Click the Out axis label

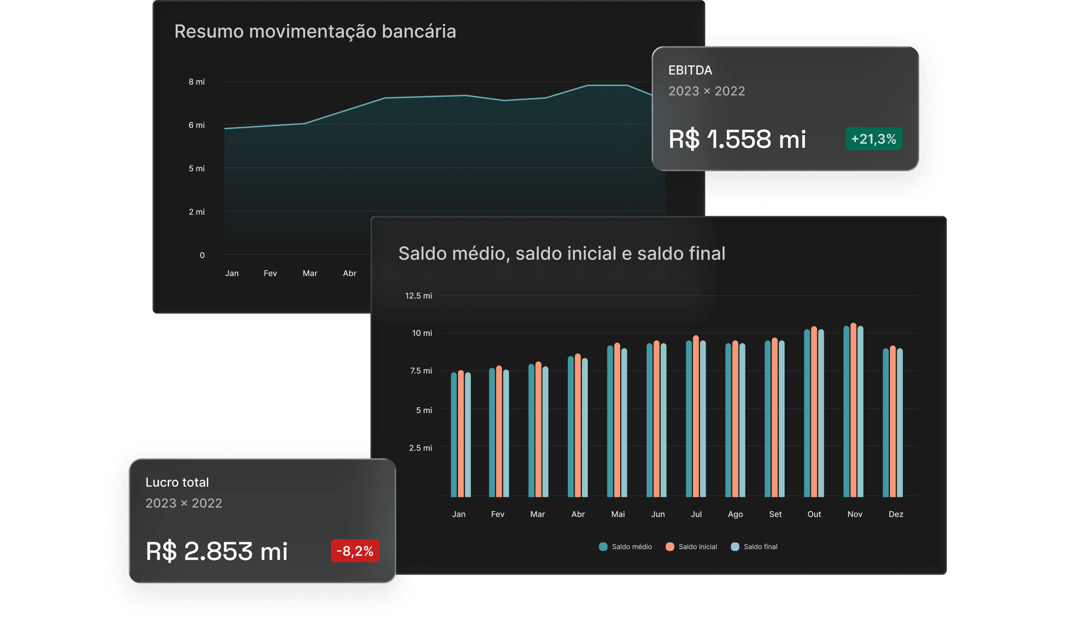click(x=813, y=514)
